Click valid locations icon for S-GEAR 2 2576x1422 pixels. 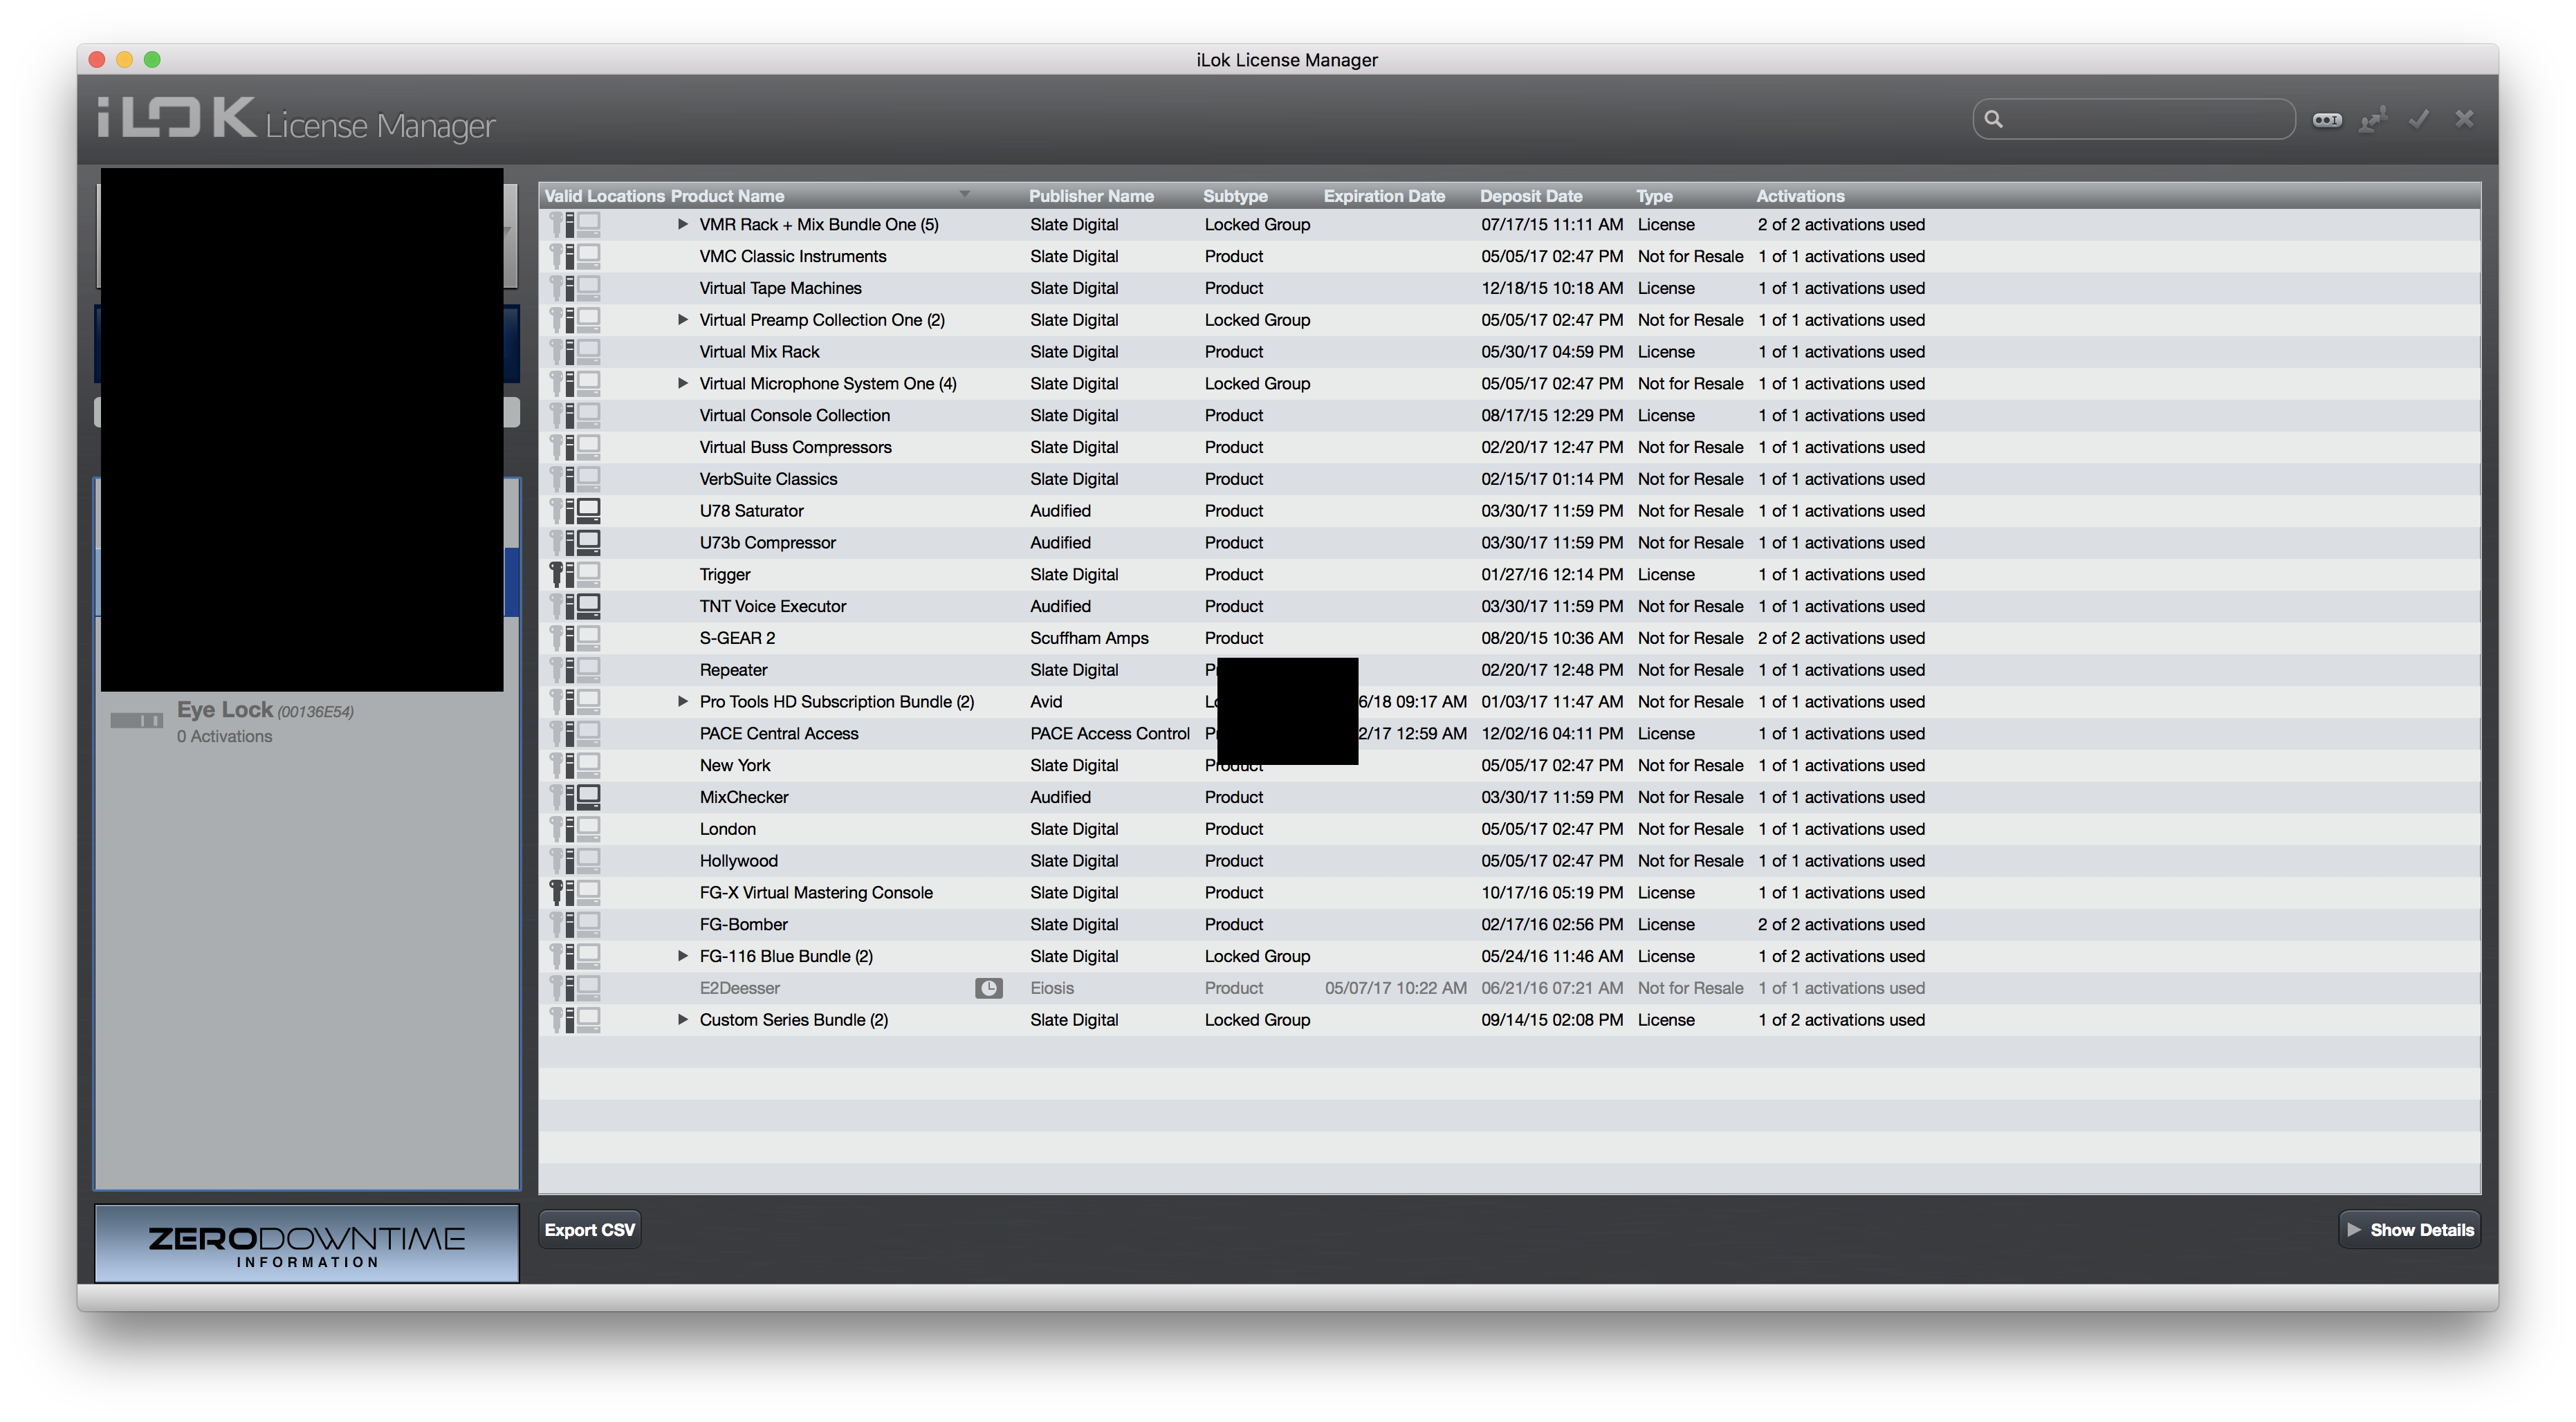click(x=575, y=638)
